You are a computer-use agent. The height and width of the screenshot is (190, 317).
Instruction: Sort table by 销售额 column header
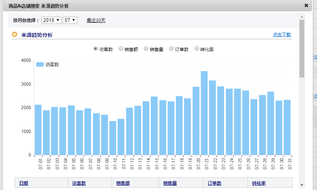[123, 183]
